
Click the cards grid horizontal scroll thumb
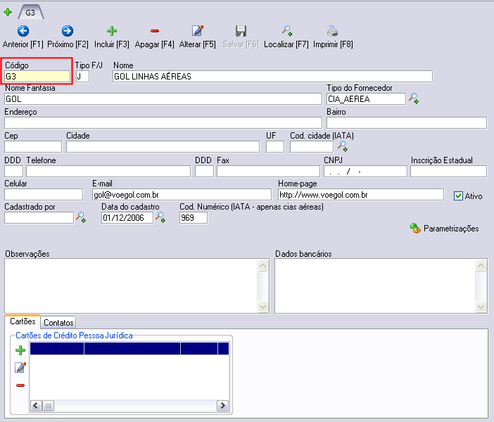coord(48,406)
